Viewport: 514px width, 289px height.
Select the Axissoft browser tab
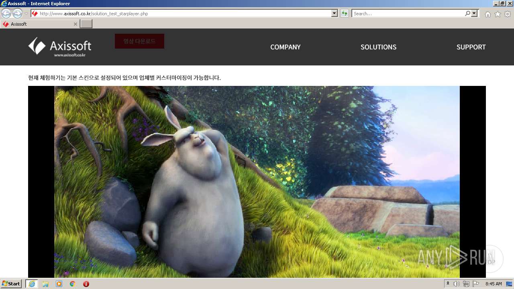pyautogui.click(x=39, y=24)
